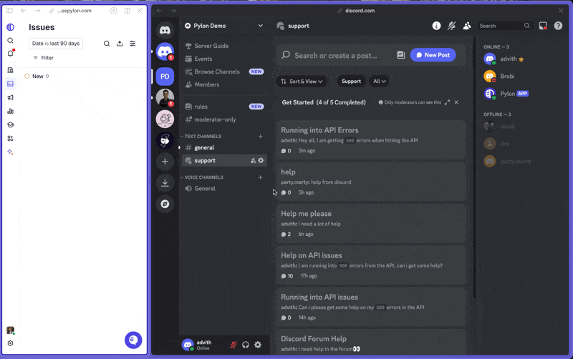Viewport: 573px width, 359px height.
Task: Toggle deafen headphones icon
Action: 245,345
